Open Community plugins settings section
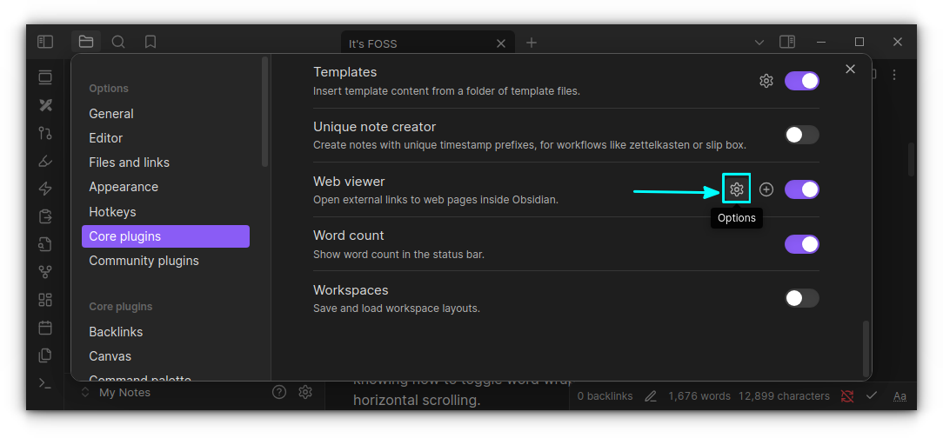The width and height of the screenshot is (943, 438). pos(144,261)
